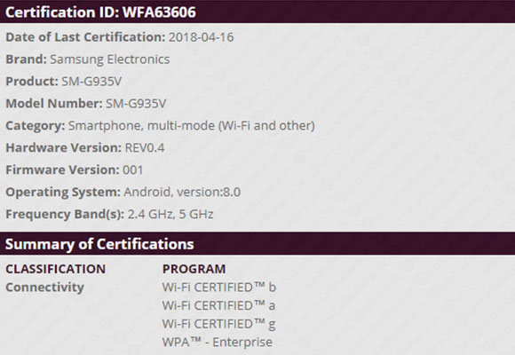Click the 2.4 GHz, 5 GHz frequency value
Viewport: 515px width, 355px height.
tap(170, 215)
